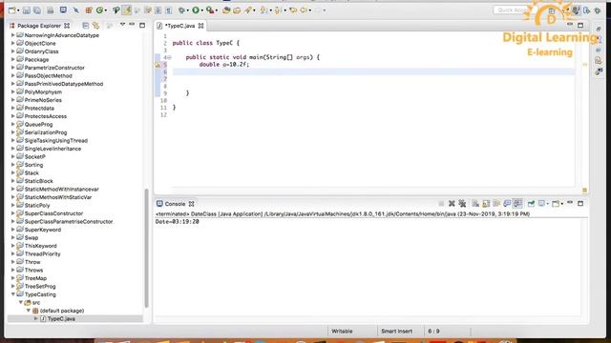Image resolution: width=611 pixels, height=343 pixels.
Task: Click Open Console icon
Action: pos(556,203)
